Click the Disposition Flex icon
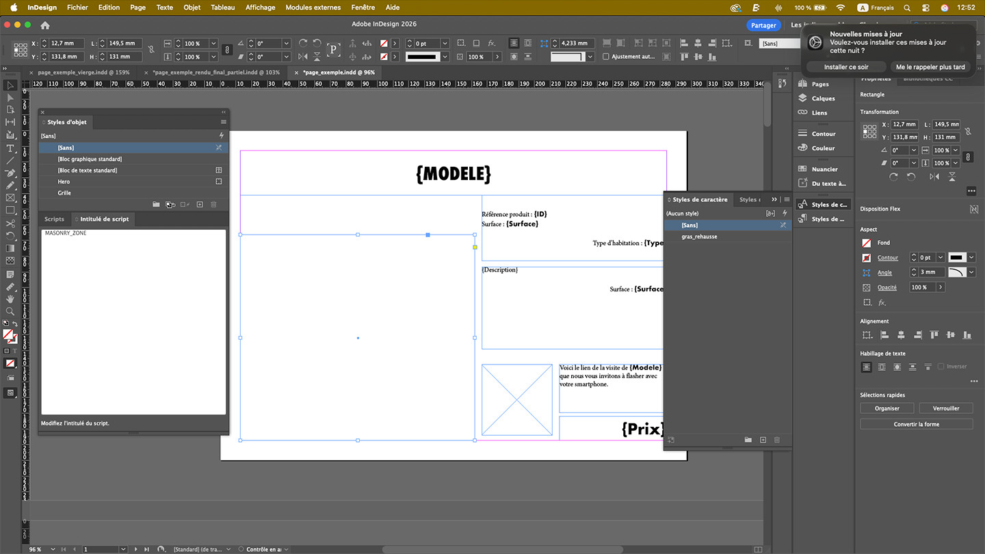Screen dimensions: 985x554 click(x=973, y=209)
